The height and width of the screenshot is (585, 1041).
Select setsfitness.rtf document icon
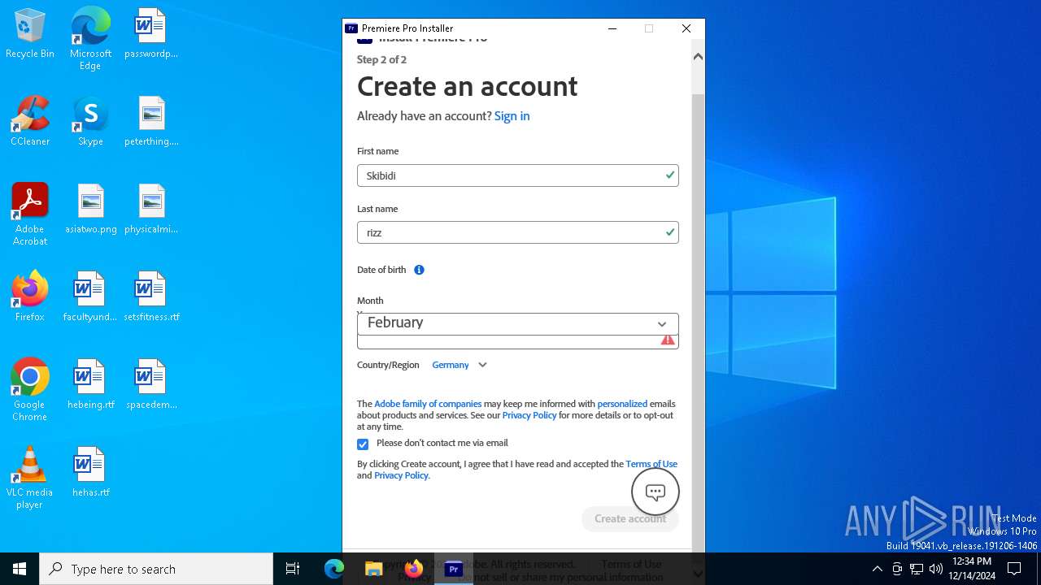[x=151, y=297]
